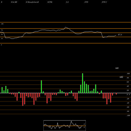Click the 30 level label on RSI scale

click(x=2, y=39)
